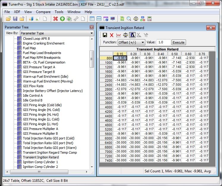The image size is (222, 186).
Task: Click the red graph icon in table toolbar
Action: point(118,35)
